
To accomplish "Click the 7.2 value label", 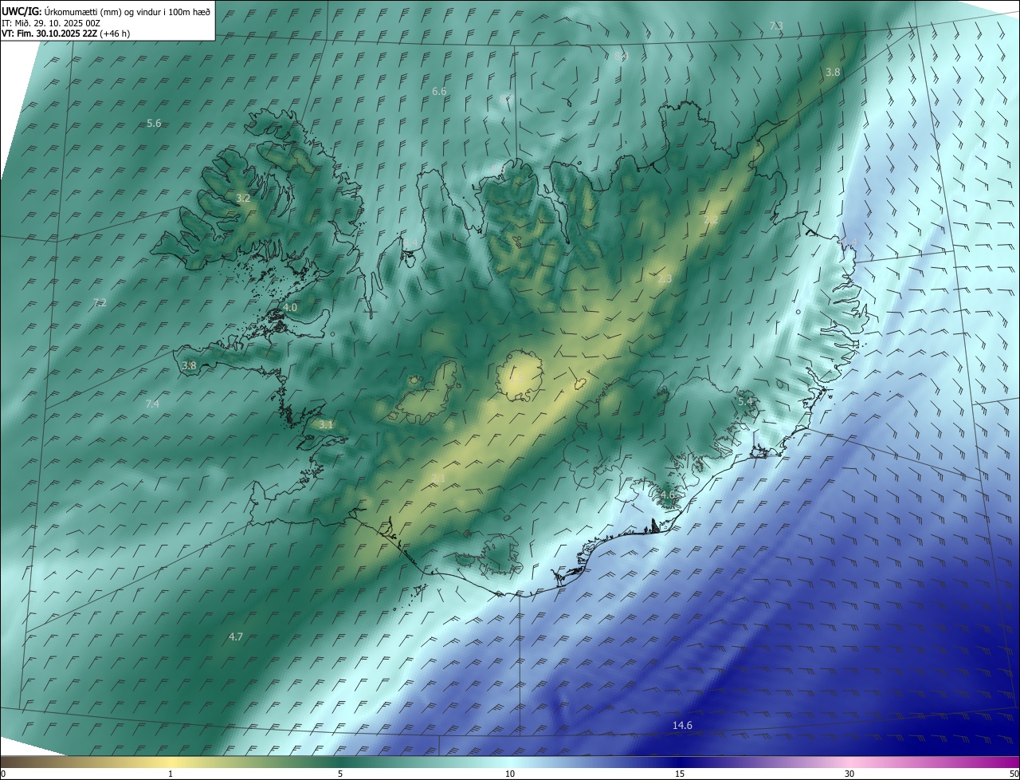I will tap(100, 302).
